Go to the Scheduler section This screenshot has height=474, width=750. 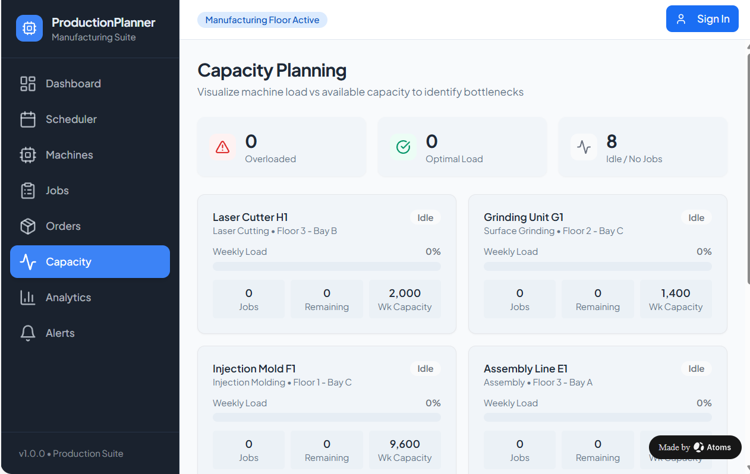90,119
